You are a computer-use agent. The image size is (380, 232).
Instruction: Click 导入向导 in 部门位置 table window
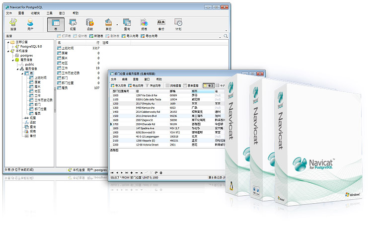(118, 85)
